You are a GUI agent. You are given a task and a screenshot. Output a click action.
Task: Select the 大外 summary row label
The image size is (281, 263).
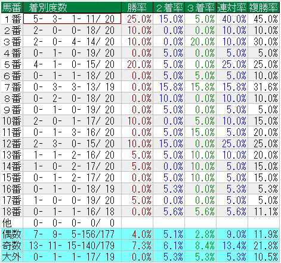(x=12, y=257)
